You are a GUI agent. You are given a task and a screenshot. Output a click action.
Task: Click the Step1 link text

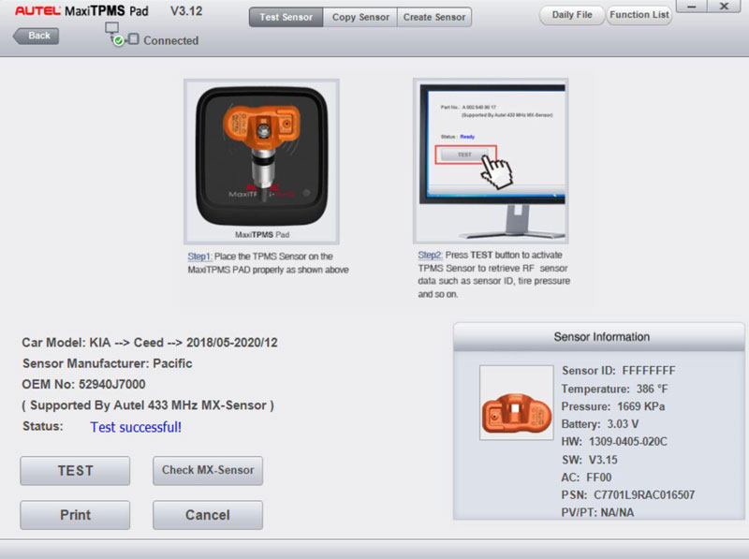(199, 257)
